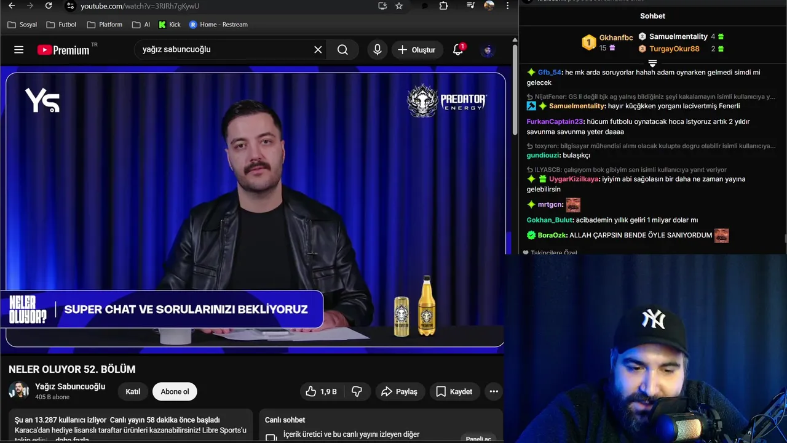Open the Chrome extensions puzzle icon
The height and width of the screenshot is (443, 787).
pyautogui.click(x=443, y=6)
